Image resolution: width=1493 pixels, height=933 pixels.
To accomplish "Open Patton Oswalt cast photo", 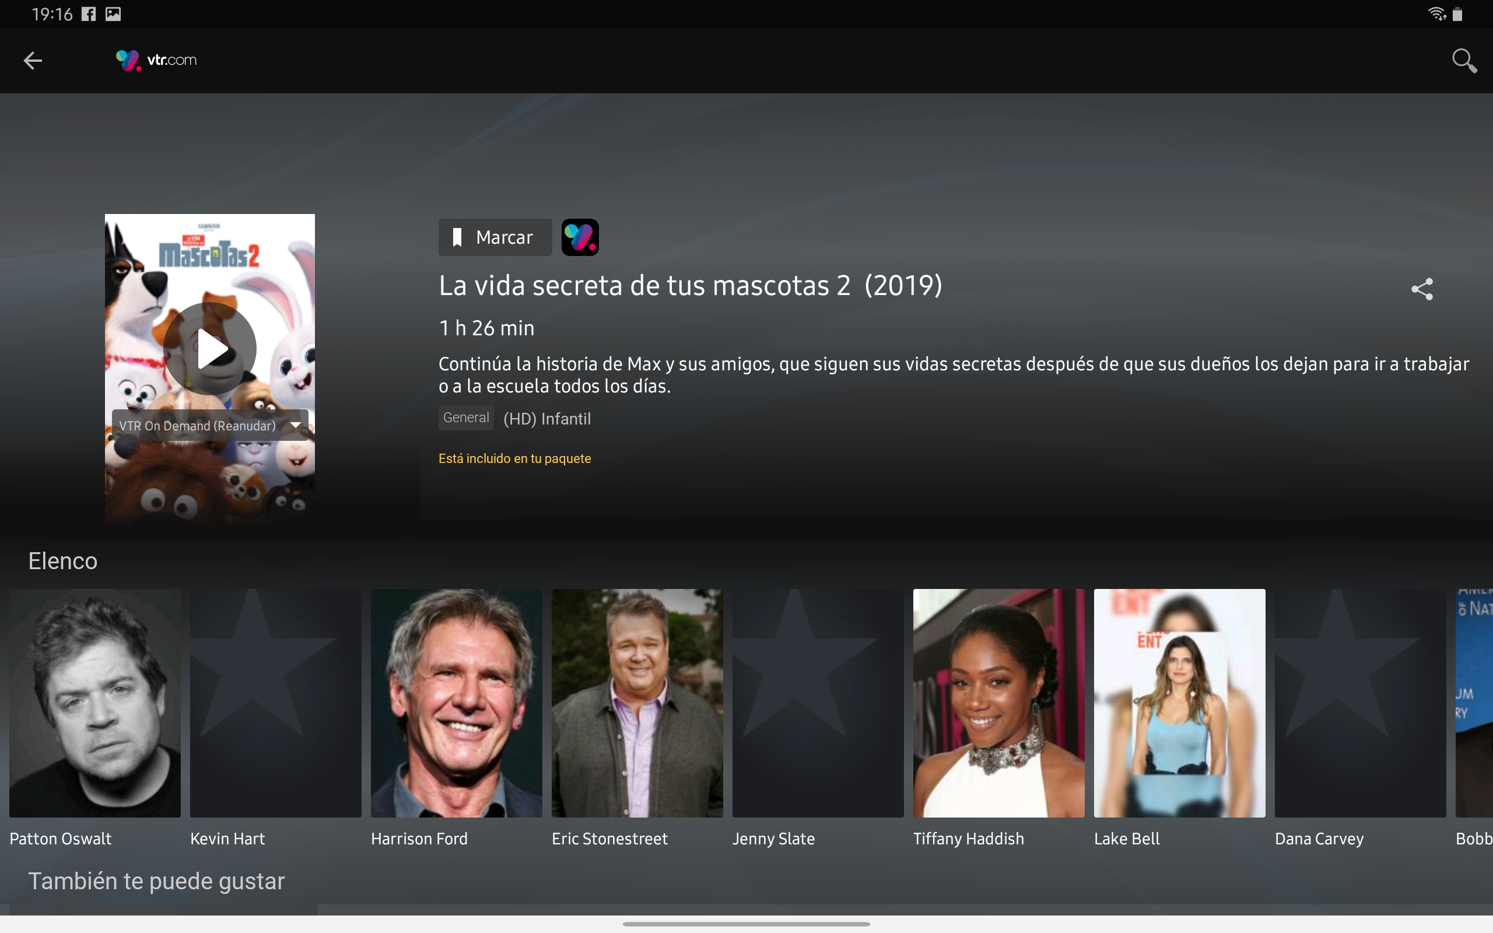I will tap(95, 703).
